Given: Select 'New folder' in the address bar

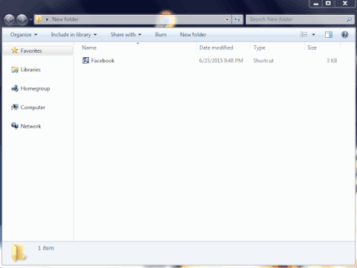Looking at the screenshot, I should [65, 19].
